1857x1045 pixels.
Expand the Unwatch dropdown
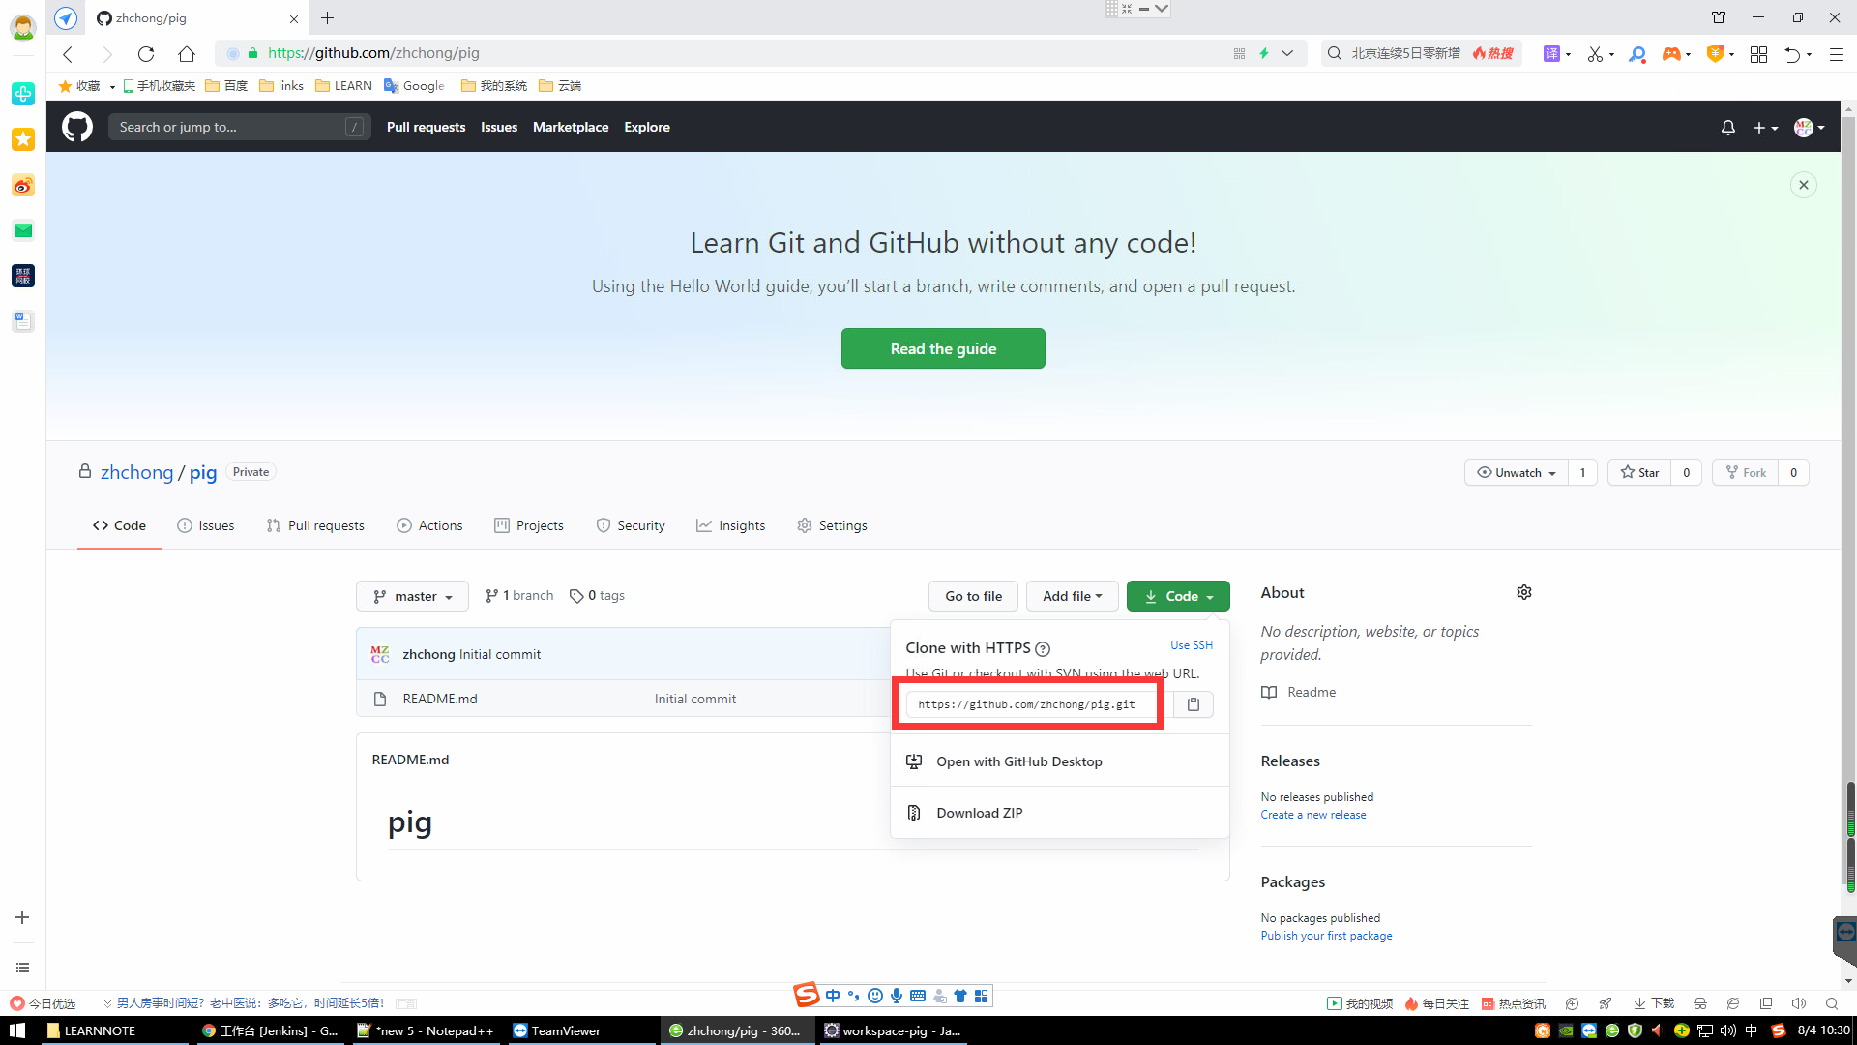coord(1516,472)
